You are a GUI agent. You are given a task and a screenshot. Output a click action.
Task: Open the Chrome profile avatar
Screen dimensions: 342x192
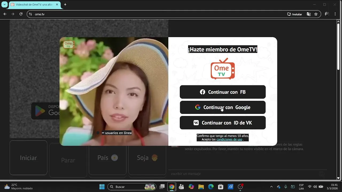pos(327,14)
